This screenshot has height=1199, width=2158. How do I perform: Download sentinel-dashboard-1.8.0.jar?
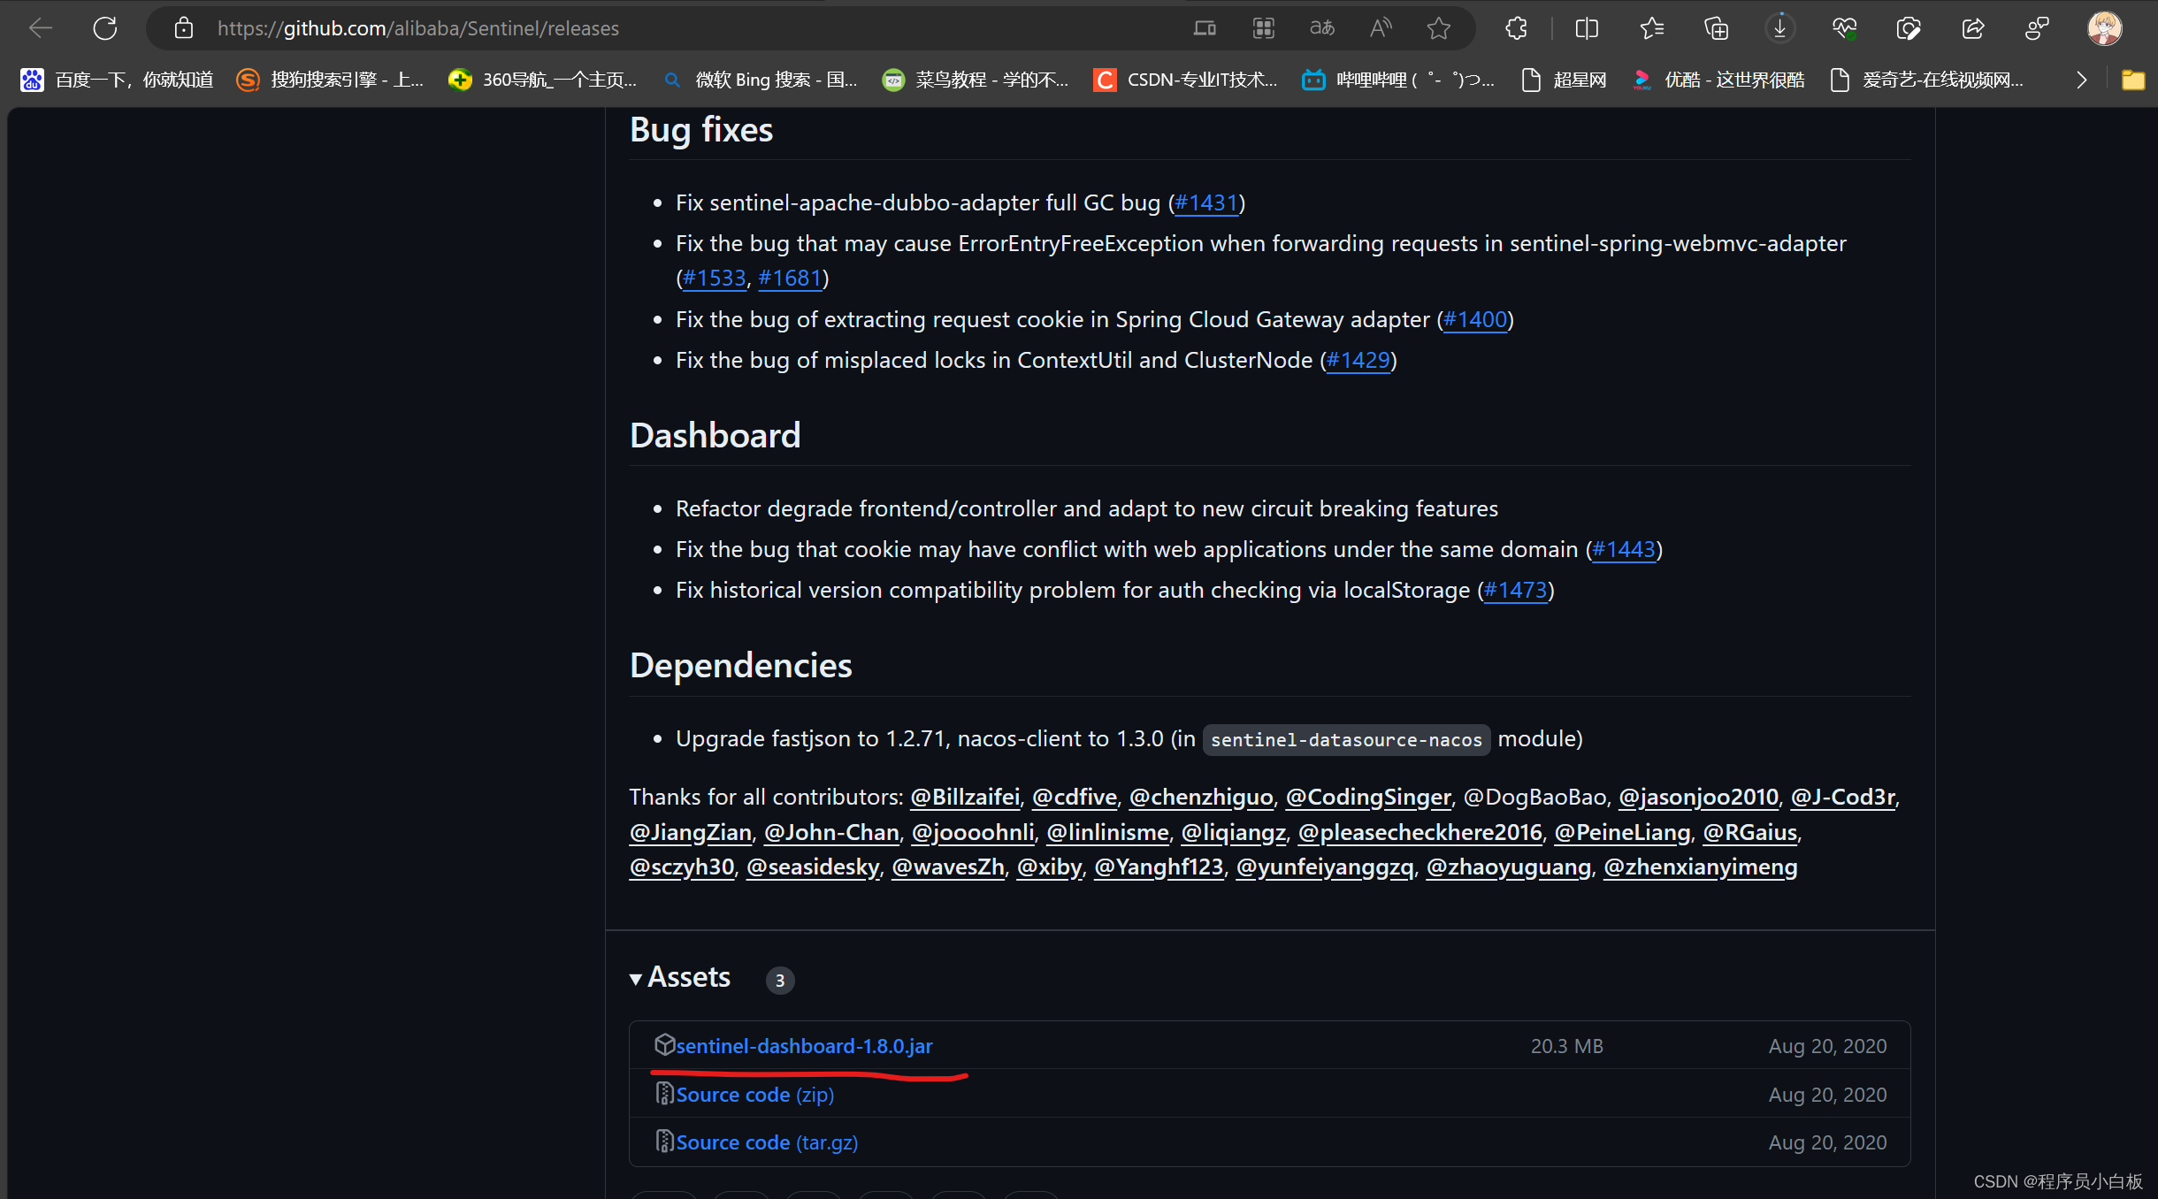point(804,1046)
